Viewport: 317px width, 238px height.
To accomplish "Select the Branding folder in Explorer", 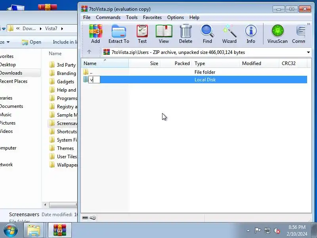I will pos(63,73).
